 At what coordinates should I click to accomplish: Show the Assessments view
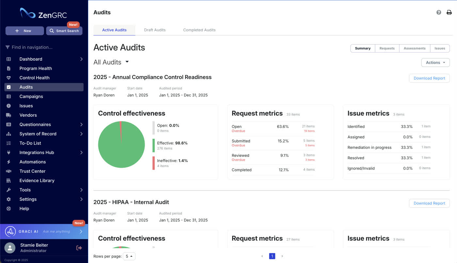tap(415, 48)
